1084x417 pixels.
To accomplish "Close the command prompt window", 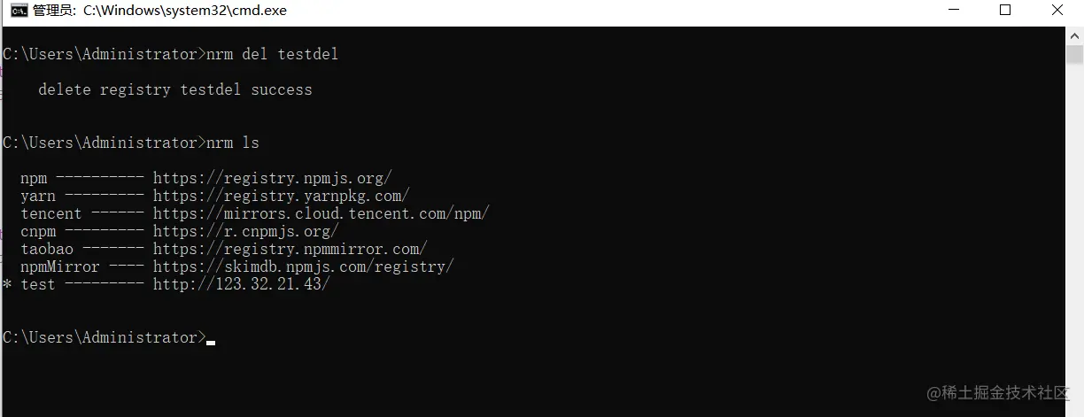I will tap(1057, 11).
